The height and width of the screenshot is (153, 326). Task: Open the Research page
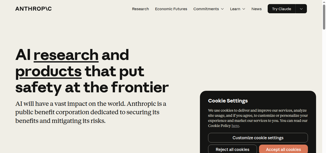pyautogui.click(x=140, y=9)
